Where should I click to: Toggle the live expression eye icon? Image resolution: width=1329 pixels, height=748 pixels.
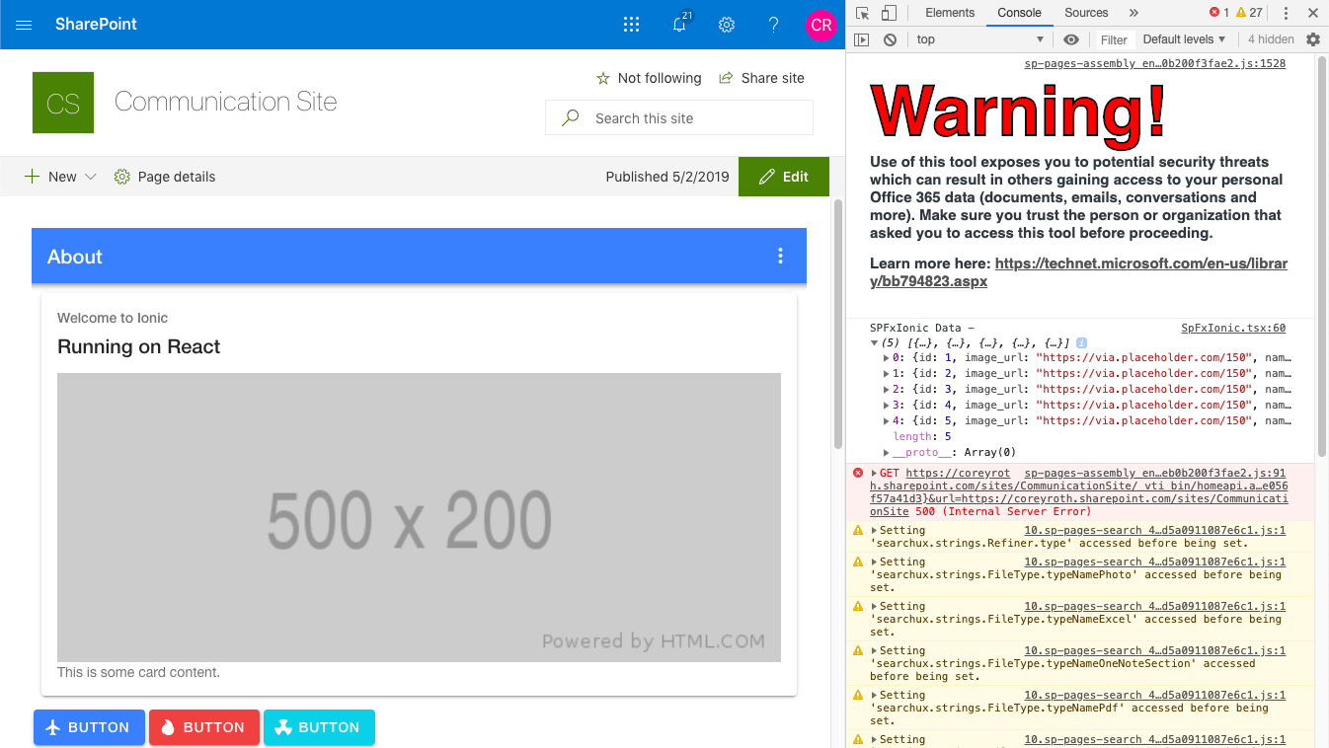(x=1071, y=39)
